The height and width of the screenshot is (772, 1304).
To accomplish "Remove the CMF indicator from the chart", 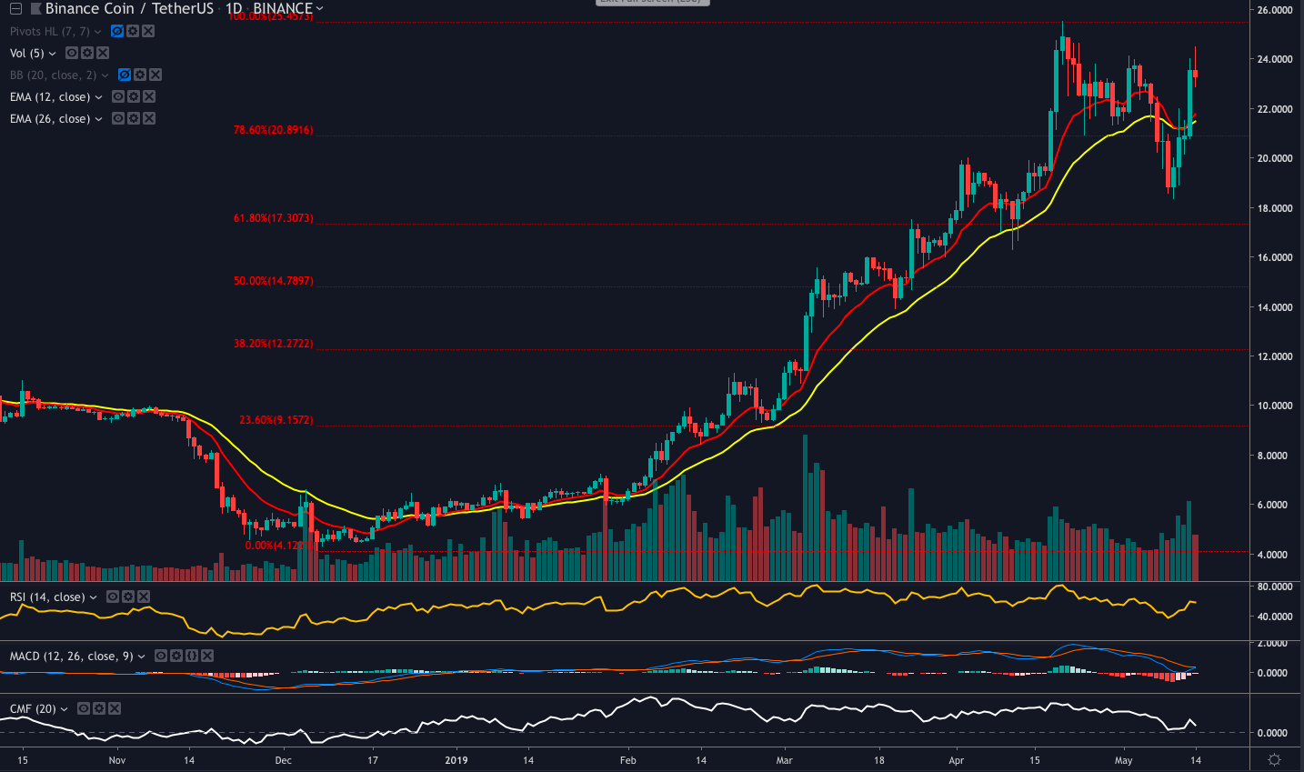I will tap(114, 708).
